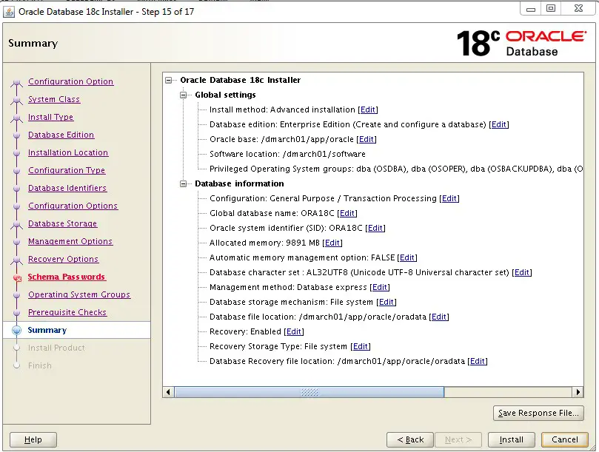Edit the Allocated memory value
599x452 pixels.
tap(332, 243)
